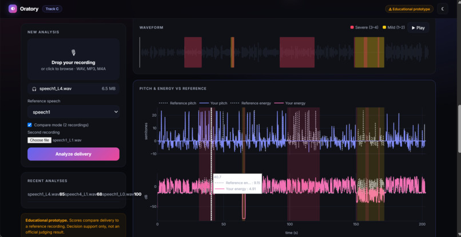Select the speech1_L4.wav file row
Image resolution: width=461 pixels, height=237 pixels.
(x=74, y=89)
